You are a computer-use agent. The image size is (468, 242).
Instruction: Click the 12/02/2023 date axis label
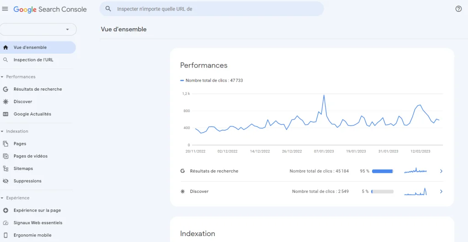click(x=420, y=151)
